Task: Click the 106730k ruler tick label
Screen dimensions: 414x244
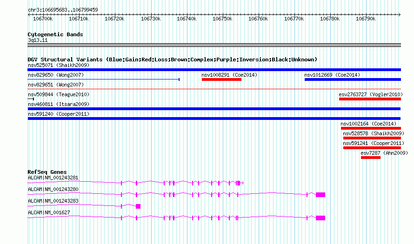Action: 151,19
